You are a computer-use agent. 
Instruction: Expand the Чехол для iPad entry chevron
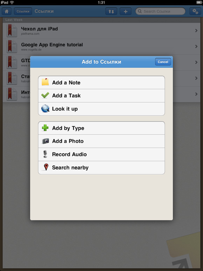pyautogui.click(x=196, y=31)
